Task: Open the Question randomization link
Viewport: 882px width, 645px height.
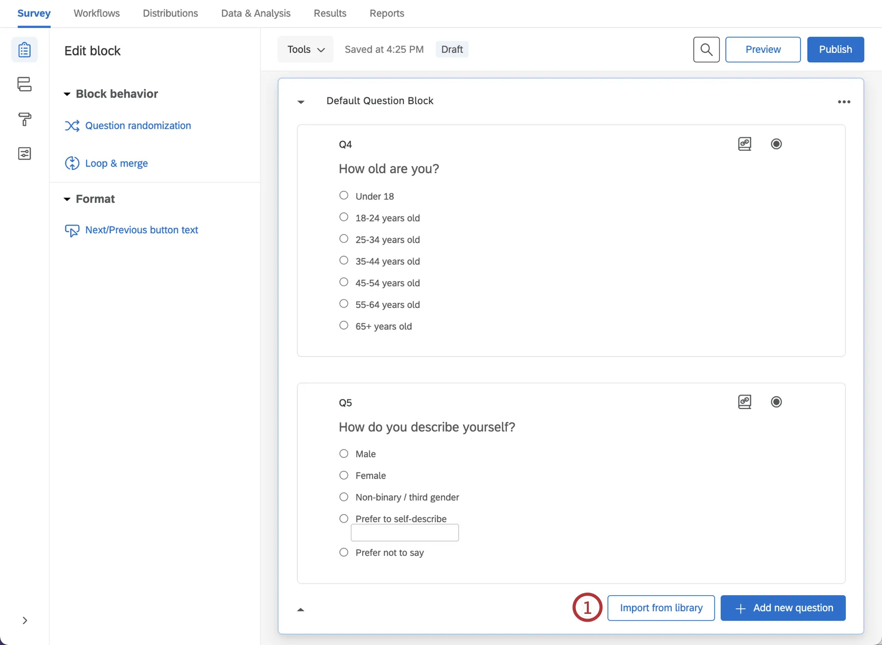Action: (137, 125)
